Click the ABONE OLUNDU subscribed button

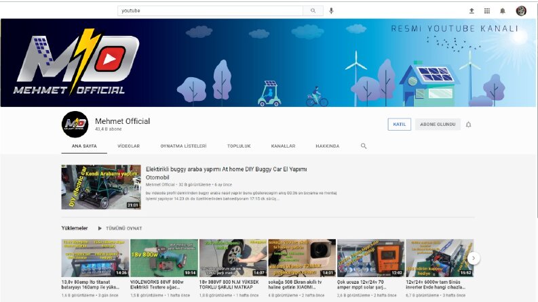(438, 125)
